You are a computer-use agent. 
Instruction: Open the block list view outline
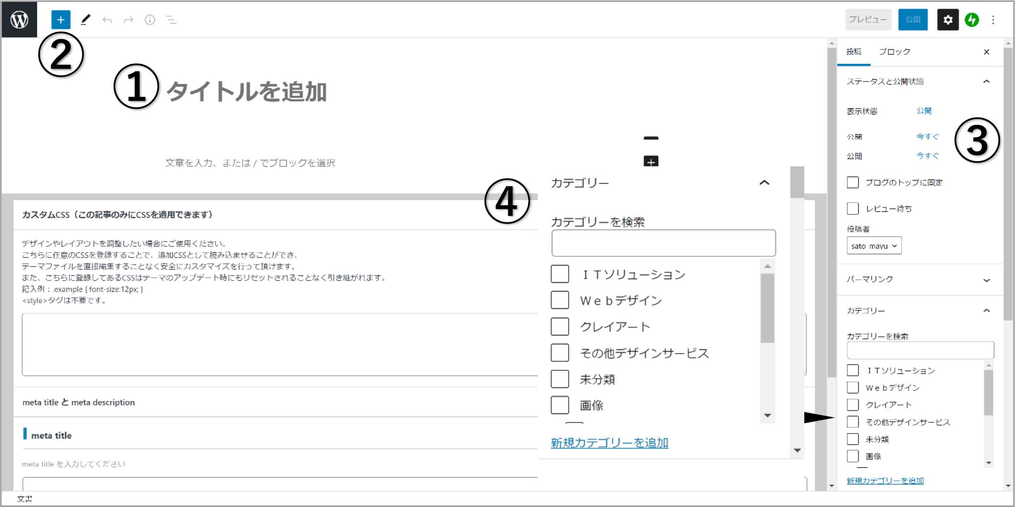171,20
